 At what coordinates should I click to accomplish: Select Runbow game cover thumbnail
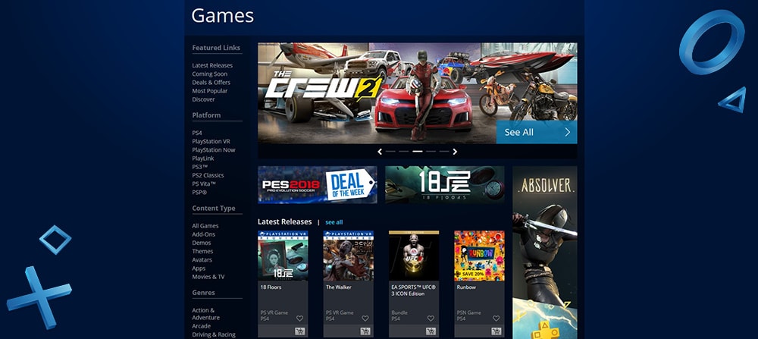[479, 256]
